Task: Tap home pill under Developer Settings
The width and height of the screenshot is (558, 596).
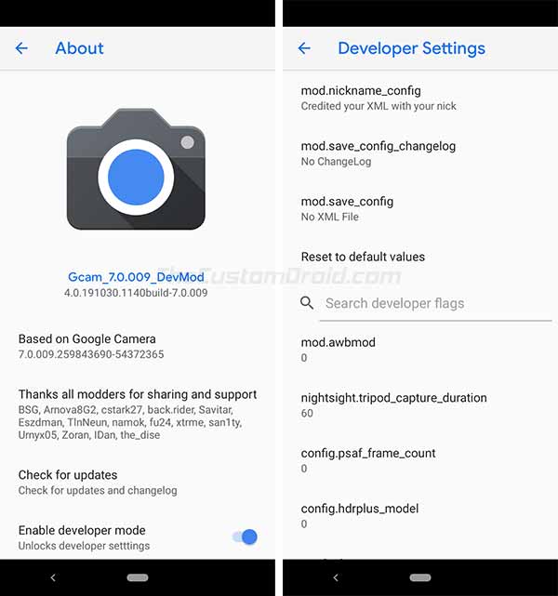Action: coord(420,577)
